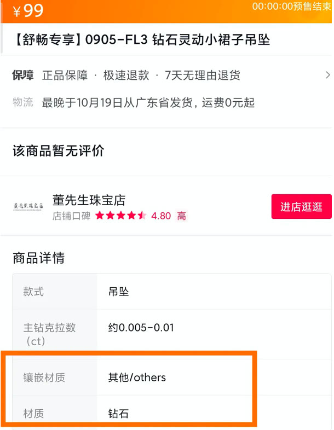Click the 镶嵌材质 其他/others row
The height and width of the screenshot is (430, 334).
(x=172, y=377)
